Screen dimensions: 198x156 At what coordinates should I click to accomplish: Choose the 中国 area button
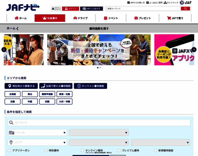(30, 102)
